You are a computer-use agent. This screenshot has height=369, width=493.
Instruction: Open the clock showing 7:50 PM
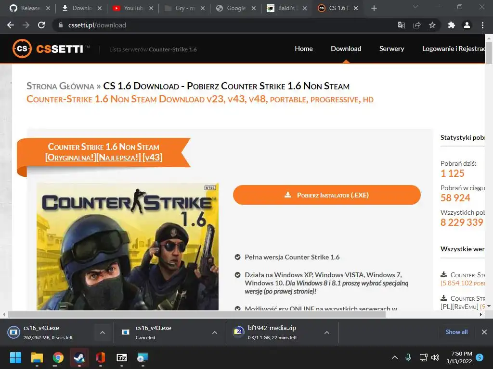click(459, 357)
